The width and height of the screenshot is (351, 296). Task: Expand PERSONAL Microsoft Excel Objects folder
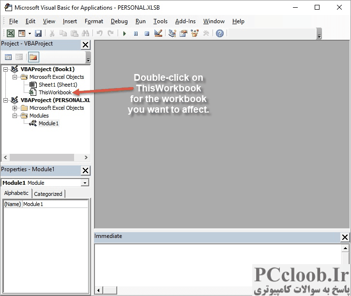[15, 108]
